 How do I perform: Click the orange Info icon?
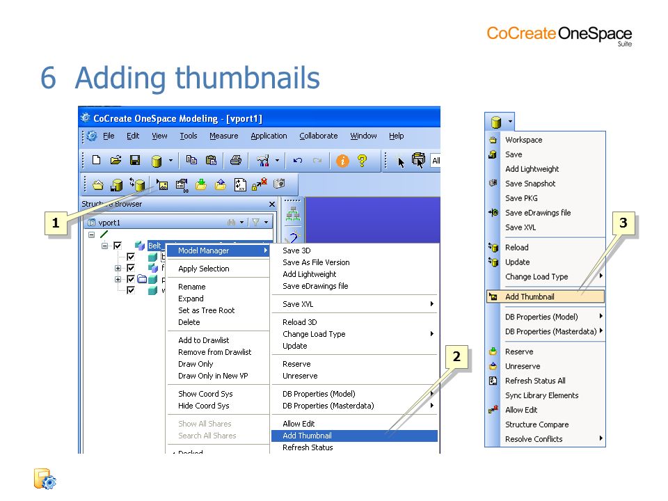pyautogui.click(x=342, y=161)
